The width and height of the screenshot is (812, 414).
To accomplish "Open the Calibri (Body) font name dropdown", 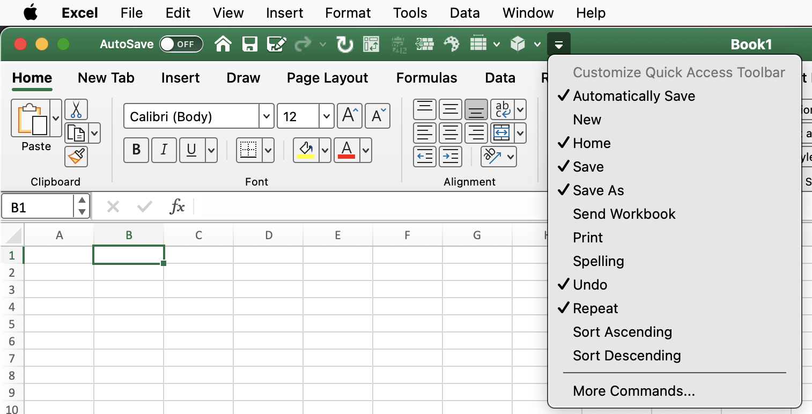I will (267, 116).
